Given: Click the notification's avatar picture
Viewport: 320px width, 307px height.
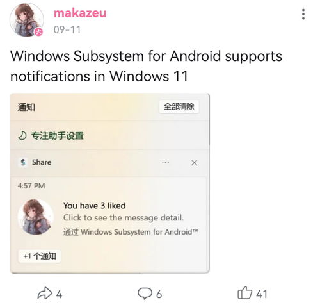Looking at the screenshot, I should pyautogui.click(x=36, y=217).
